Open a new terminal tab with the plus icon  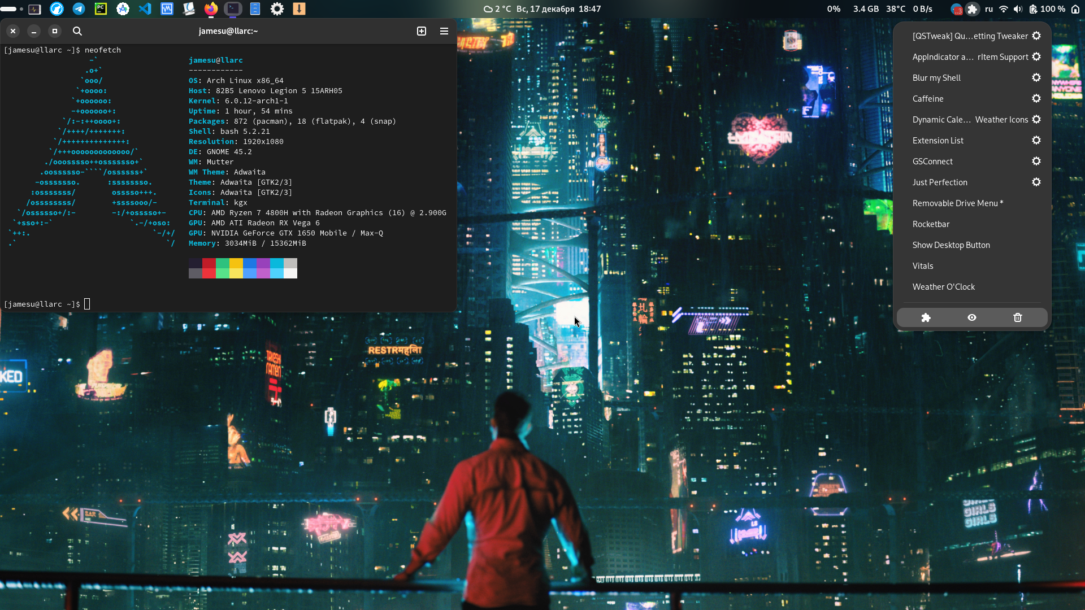click(x=422, y=31)
